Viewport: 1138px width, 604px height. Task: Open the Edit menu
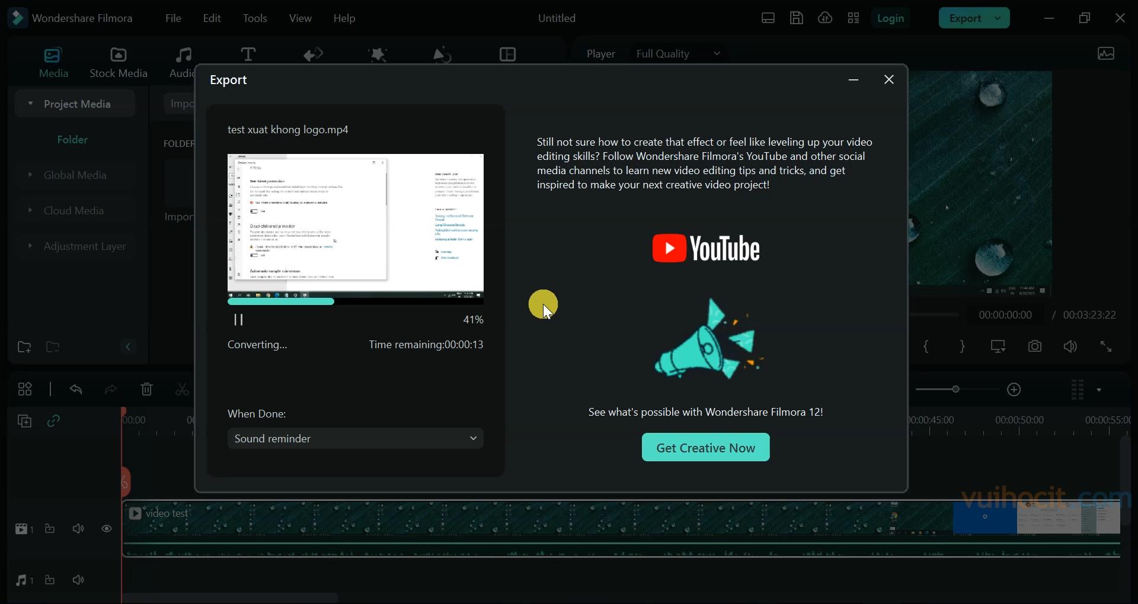coord(212,18)
